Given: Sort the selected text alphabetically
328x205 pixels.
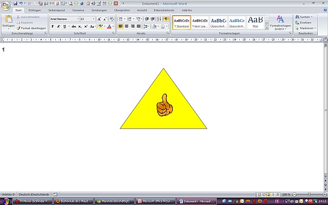Looking at the screenshot, I should pos(159,19).
